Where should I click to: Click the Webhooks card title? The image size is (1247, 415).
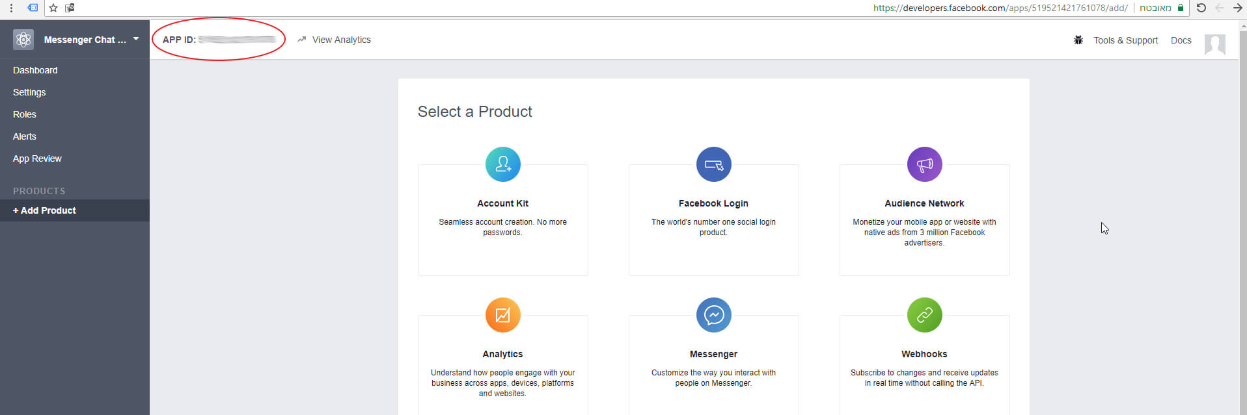coord(924,354)
